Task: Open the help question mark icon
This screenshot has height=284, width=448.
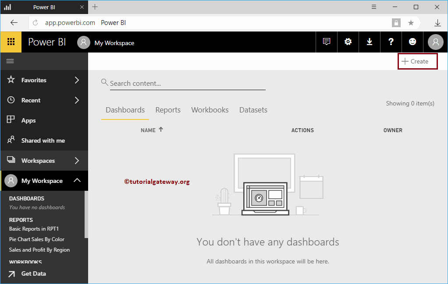Action: (391, 42)
